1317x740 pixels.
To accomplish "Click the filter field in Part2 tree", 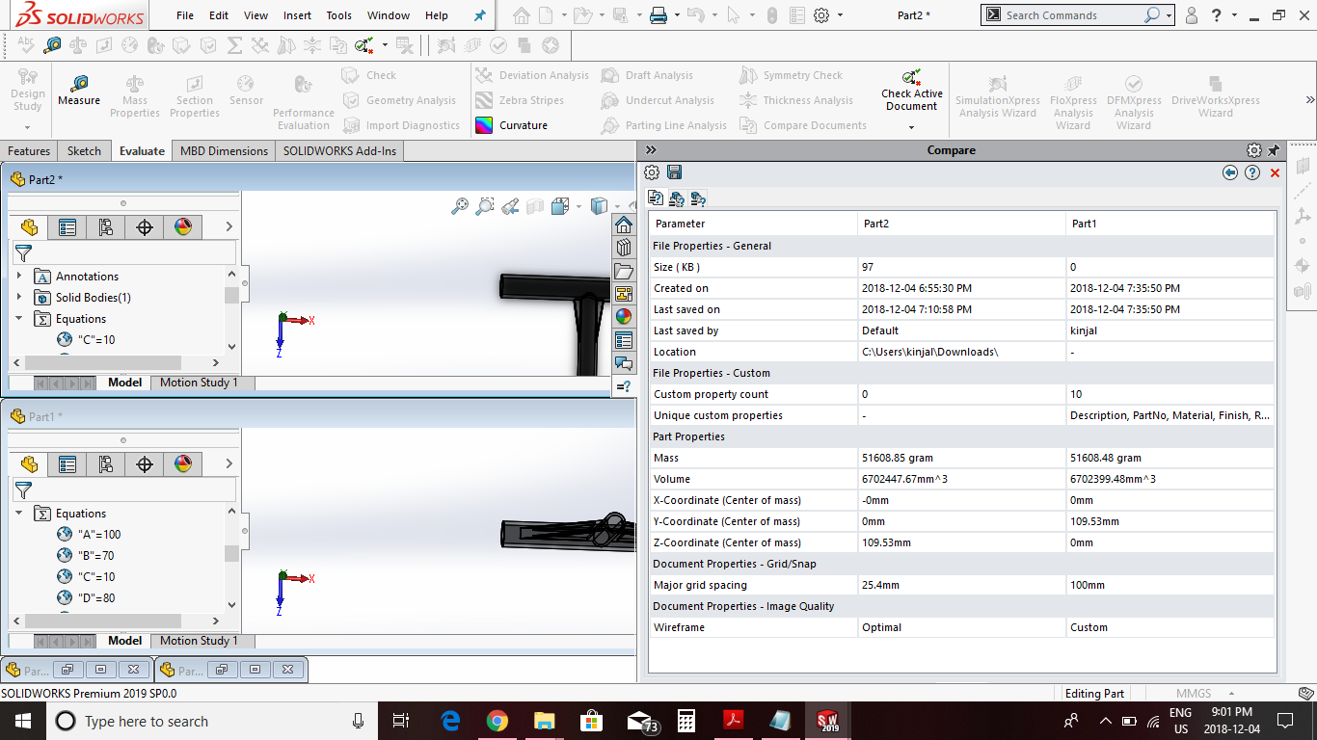I will tap(123, 252).
